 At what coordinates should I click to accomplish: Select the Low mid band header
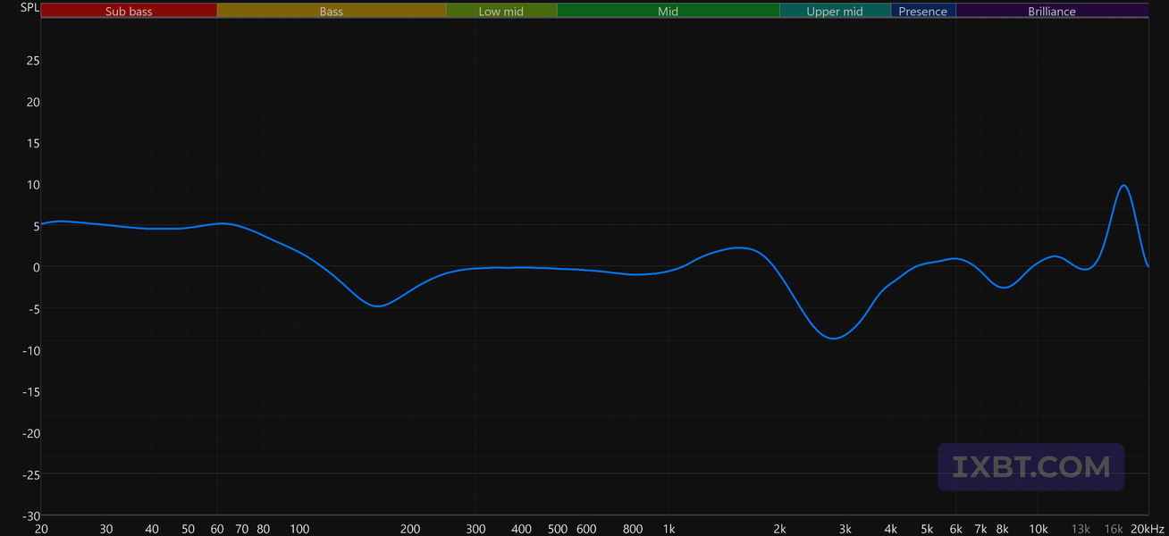pos(501,11)
